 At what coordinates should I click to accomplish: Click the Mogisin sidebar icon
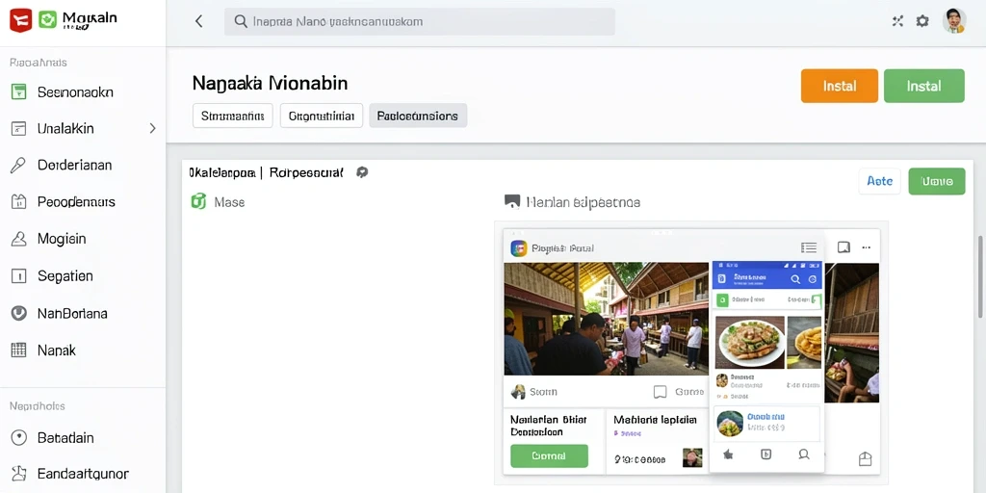coord(19,239)
